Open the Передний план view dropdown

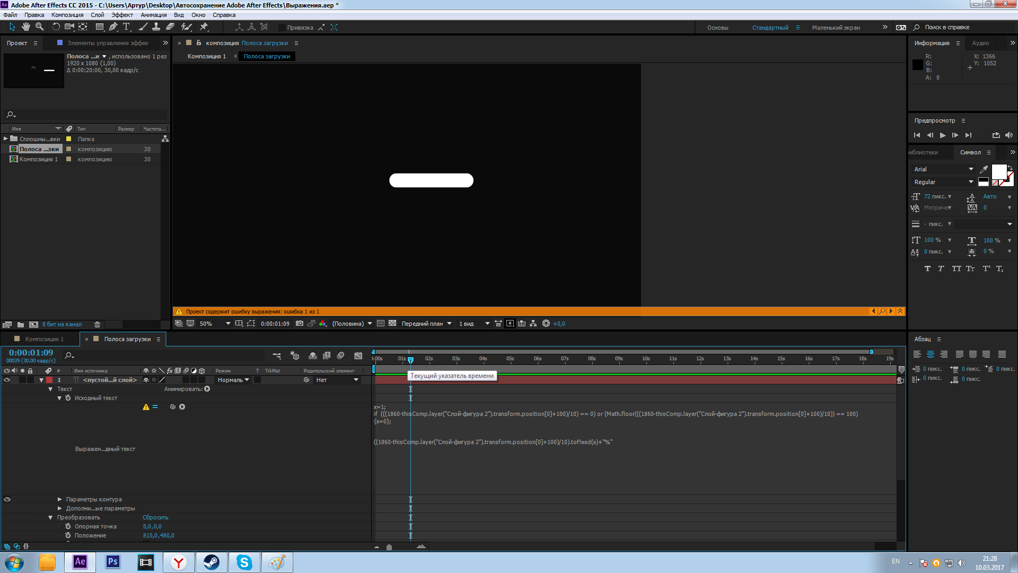[x=426, y=324]
